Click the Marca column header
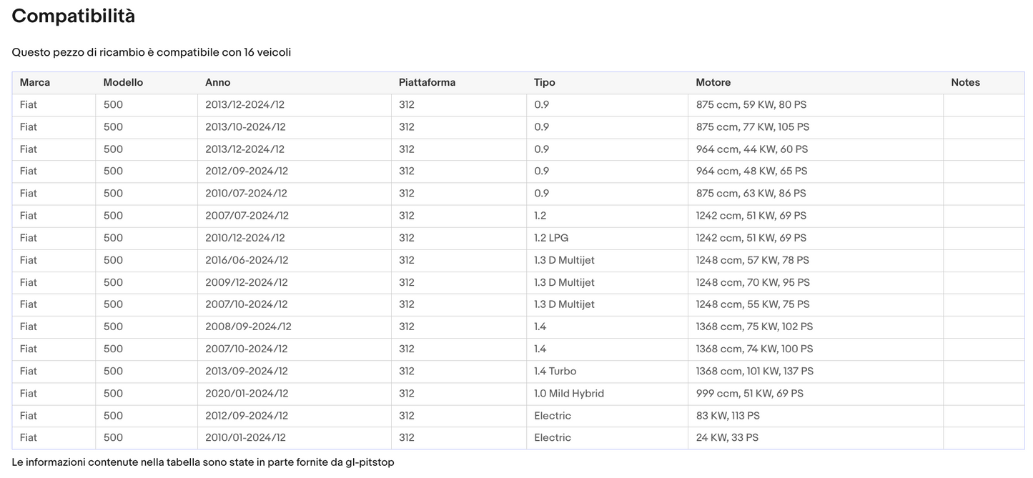This screenshot has width=1033, height=478. (x=35, y=82)
